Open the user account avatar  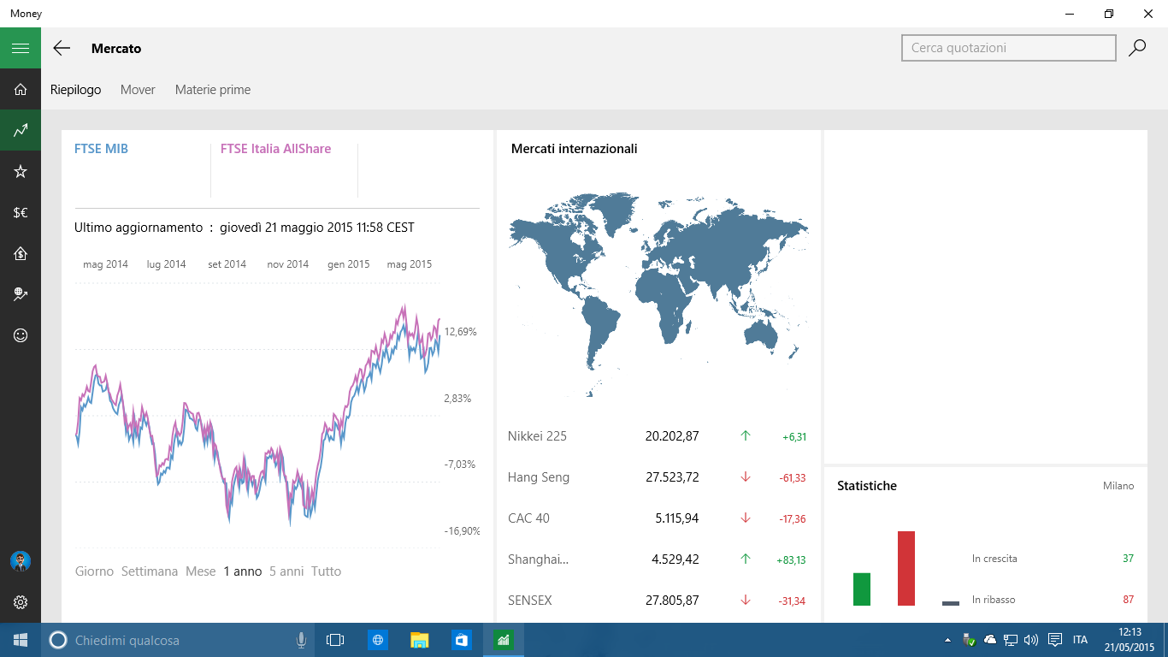(x=21, y=561)
